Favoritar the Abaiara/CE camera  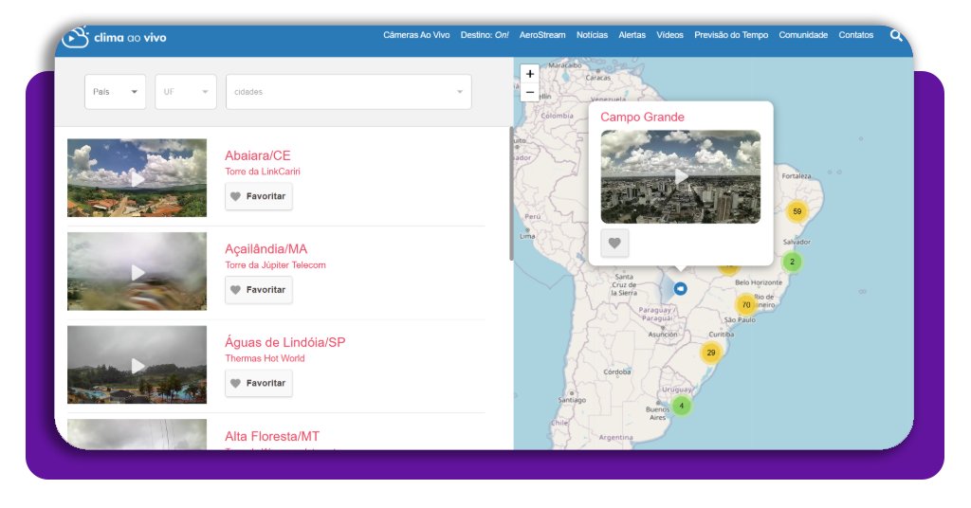tap(258, 196)
